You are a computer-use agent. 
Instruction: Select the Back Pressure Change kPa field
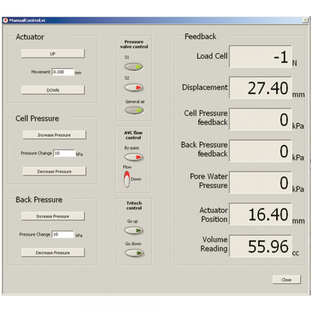pos(62,235)
